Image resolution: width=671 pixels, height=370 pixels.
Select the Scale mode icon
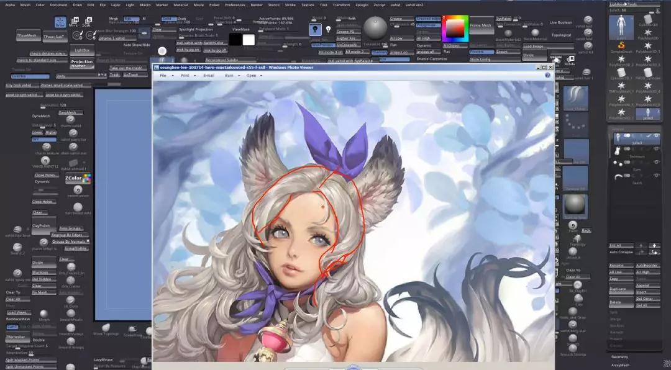pyautogui.click(x=88, y=22)
